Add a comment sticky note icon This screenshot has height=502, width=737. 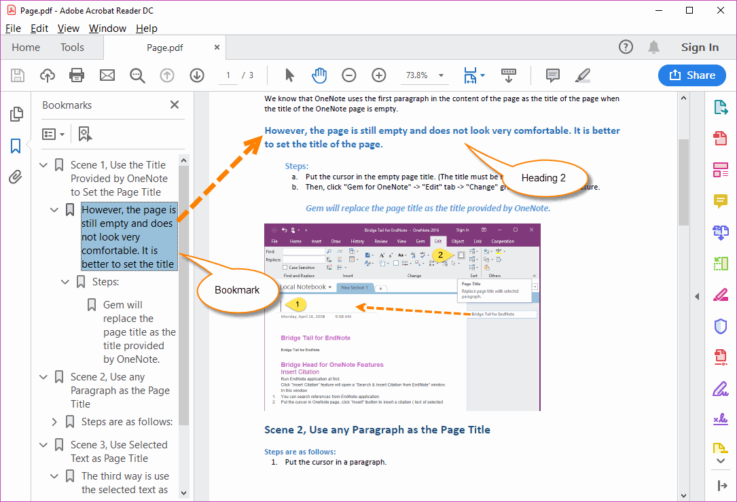[x=553, y=75]
